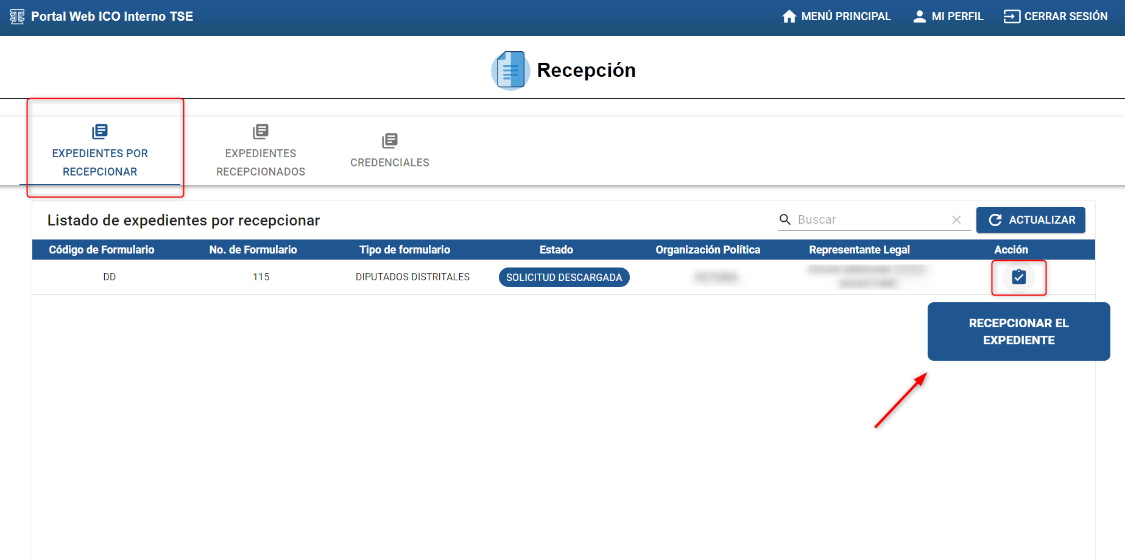Click the logout icon beside Cerrar Sesión
The image size is (1125, 560).
point(1011,16)
